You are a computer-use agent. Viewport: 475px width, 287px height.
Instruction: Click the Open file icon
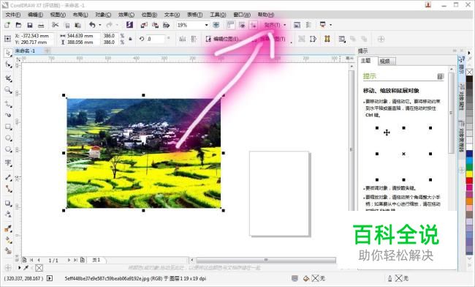click(18, 25)
